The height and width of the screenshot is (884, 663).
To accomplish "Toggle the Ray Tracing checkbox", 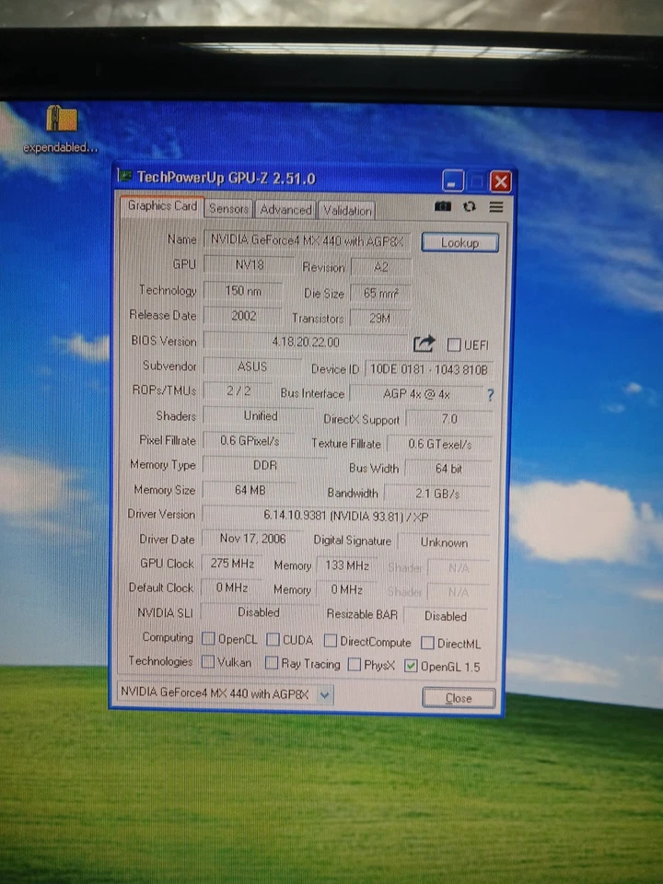I will click(x=272, y=663).
